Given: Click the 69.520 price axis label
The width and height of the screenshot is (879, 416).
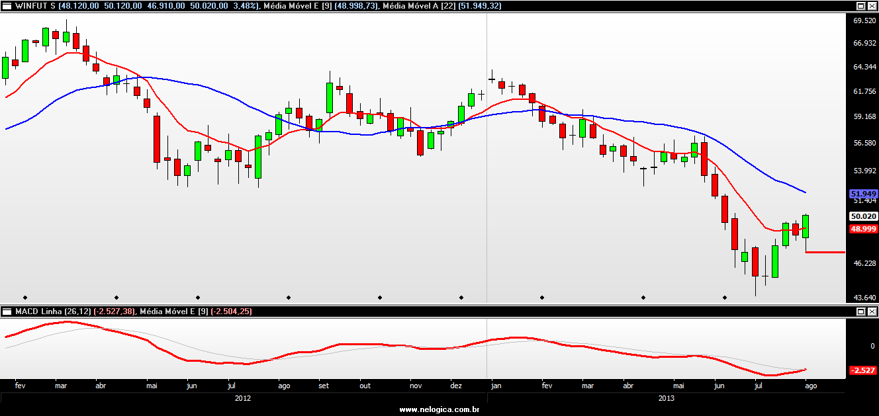Looking at the screenshot, I should tap(864, 21).
